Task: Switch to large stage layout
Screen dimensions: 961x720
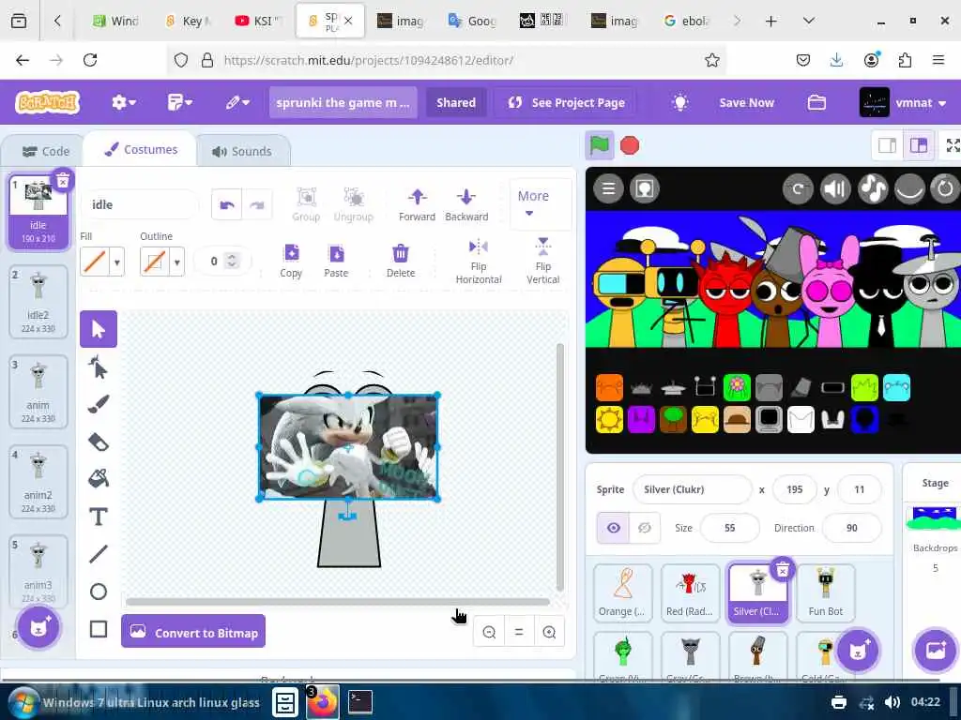Action: pyautogui.click(x=918, y=145)
